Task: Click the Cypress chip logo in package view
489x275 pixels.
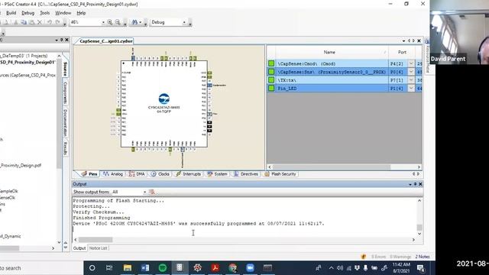Action: pos(164,99)
